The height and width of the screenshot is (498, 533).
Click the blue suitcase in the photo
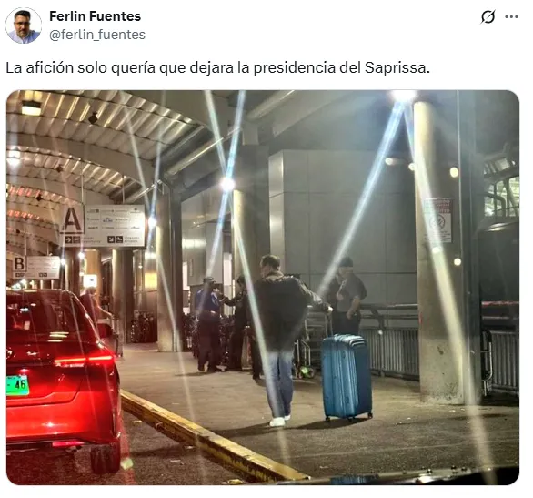coord(347,378)
